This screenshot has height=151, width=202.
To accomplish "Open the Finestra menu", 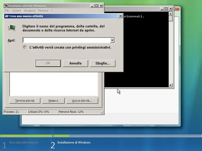I will 43,11.
